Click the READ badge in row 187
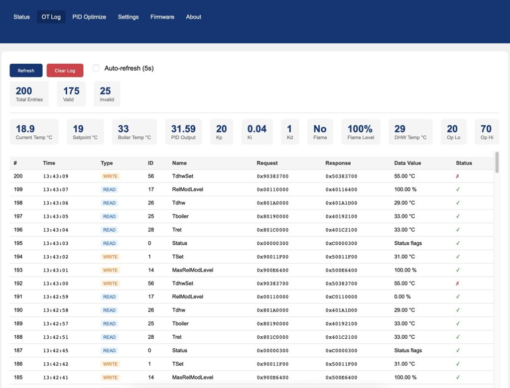This screenshot has height=388, width=510. tap(109, 351)
